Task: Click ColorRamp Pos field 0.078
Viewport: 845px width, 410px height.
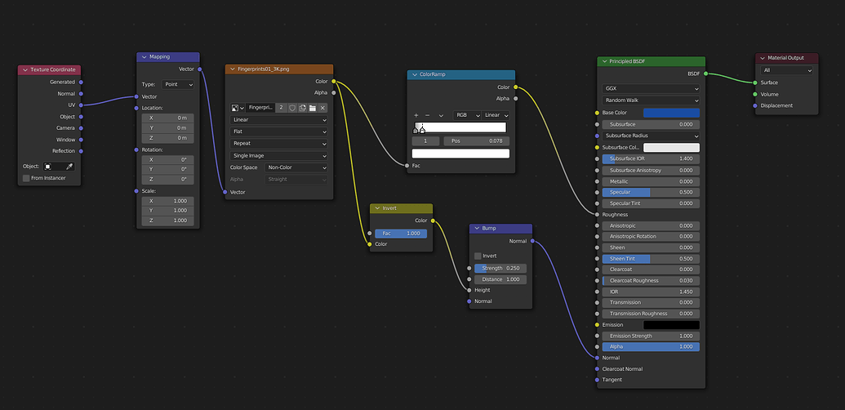Action: [477, 141]
